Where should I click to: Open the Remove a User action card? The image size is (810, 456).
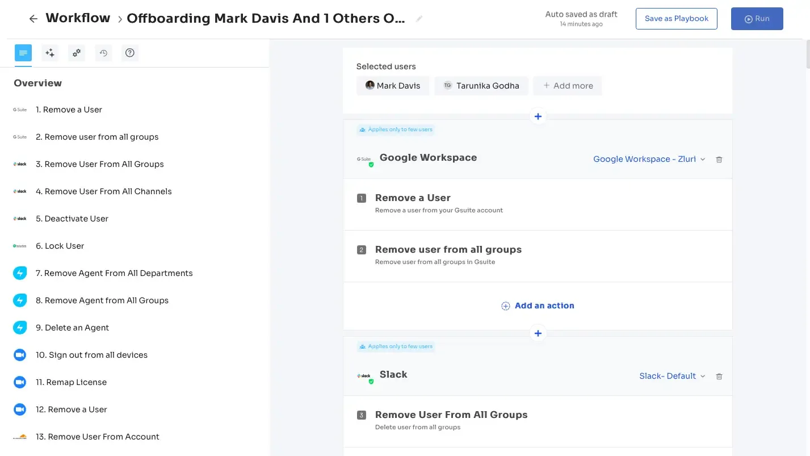538,204
